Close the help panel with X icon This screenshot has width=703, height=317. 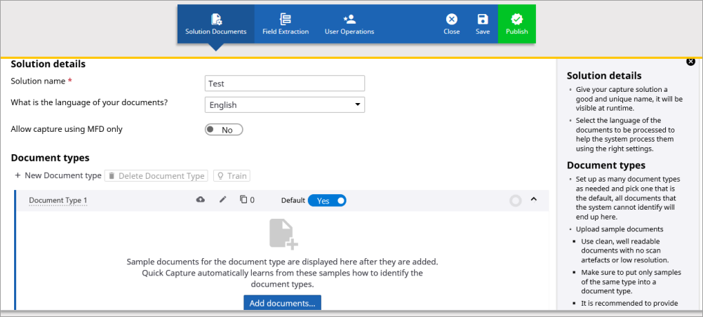coord(690,62)
